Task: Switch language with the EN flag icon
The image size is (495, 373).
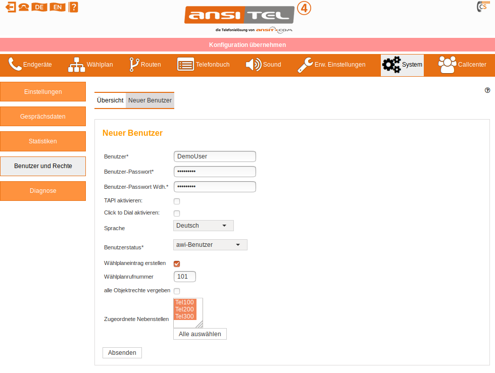Action: [x=58, y=7]
